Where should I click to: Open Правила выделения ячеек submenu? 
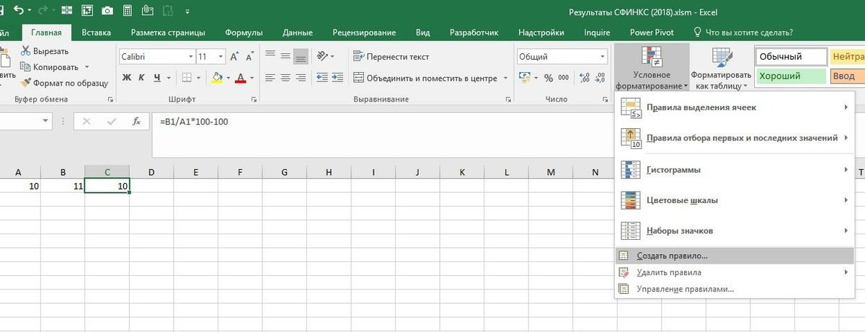[x=734, y=108]
